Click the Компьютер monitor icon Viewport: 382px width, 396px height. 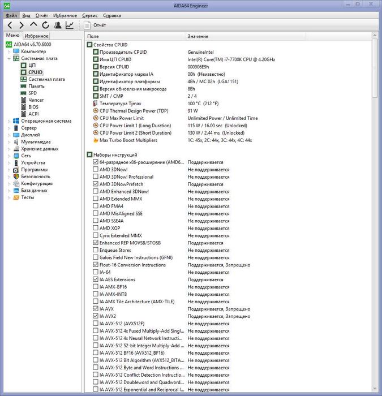coord(16,51)
